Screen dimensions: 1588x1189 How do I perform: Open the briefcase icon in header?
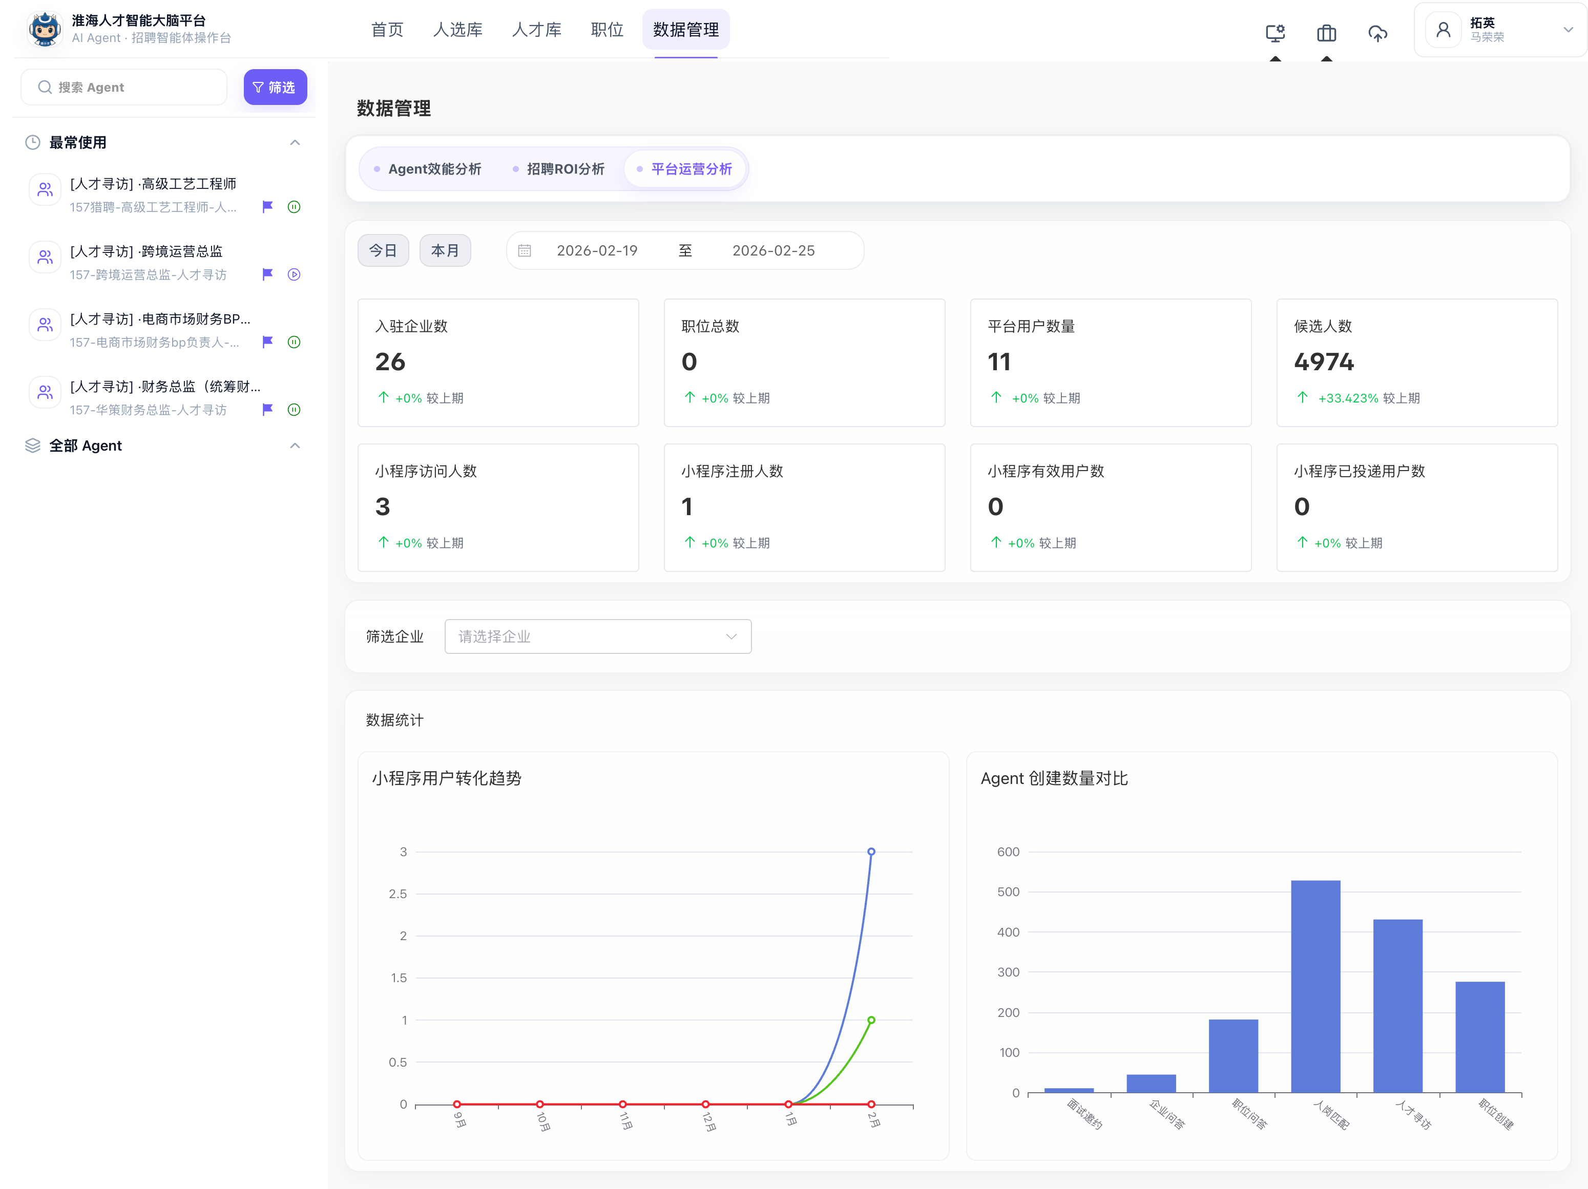coord(1326,33)
